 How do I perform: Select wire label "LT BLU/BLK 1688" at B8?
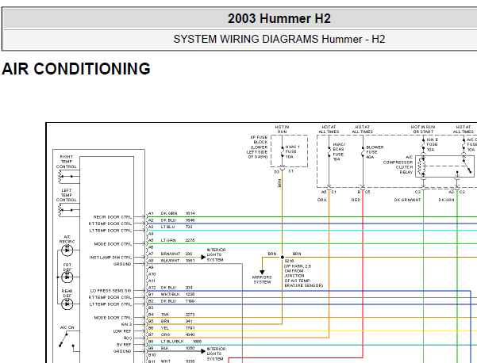[181, 342]
